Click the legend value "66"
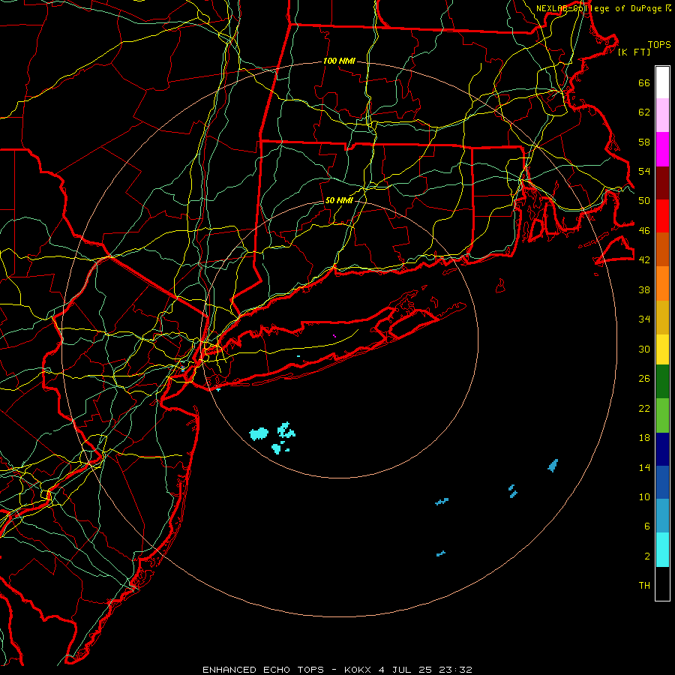This screenshot has height=675, width=675. (x=644, y=82)
